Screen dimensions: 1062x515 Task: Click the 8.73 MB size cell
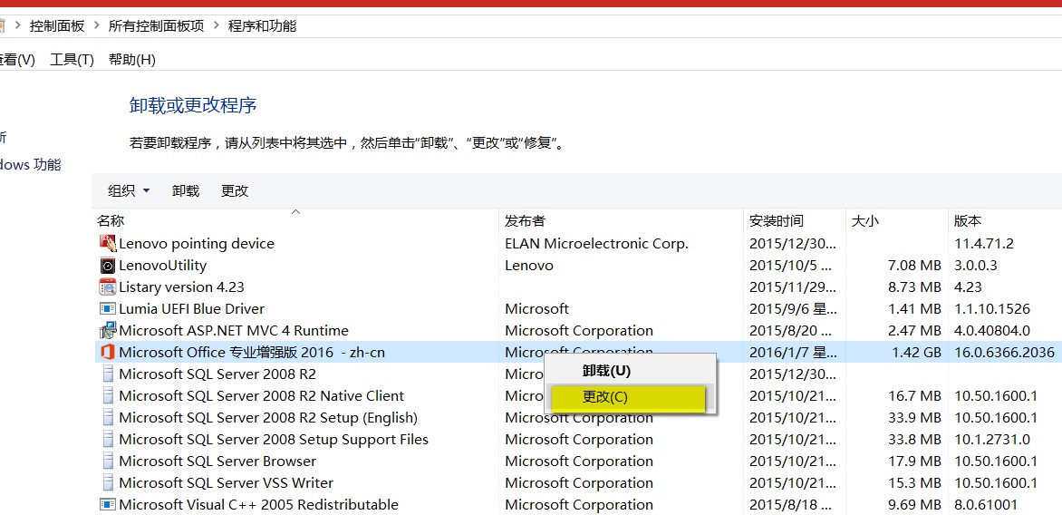pos(914,287)
